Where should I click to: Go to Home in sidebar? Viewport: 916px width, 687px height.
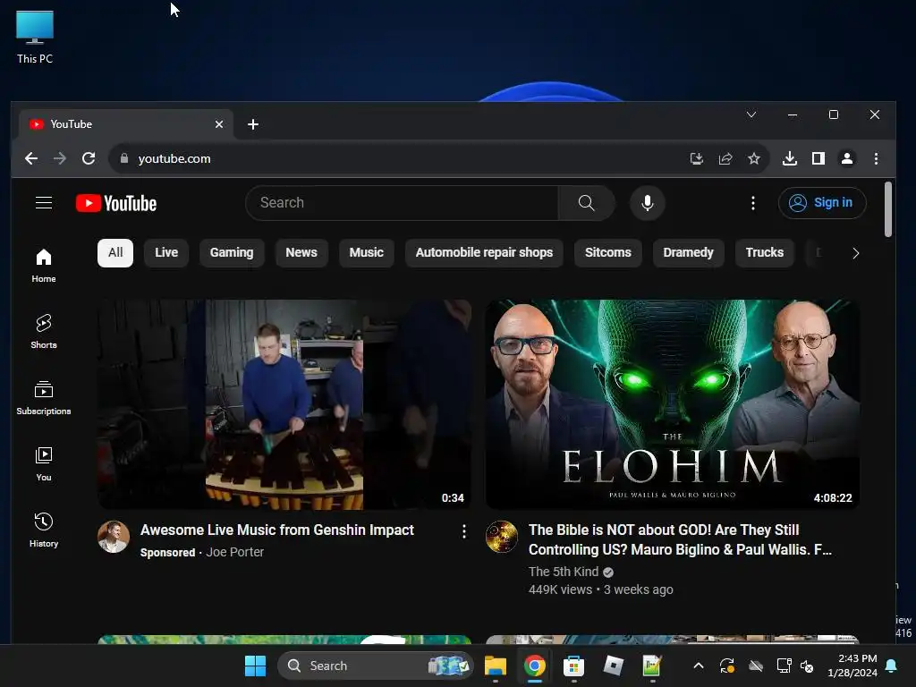44,266
